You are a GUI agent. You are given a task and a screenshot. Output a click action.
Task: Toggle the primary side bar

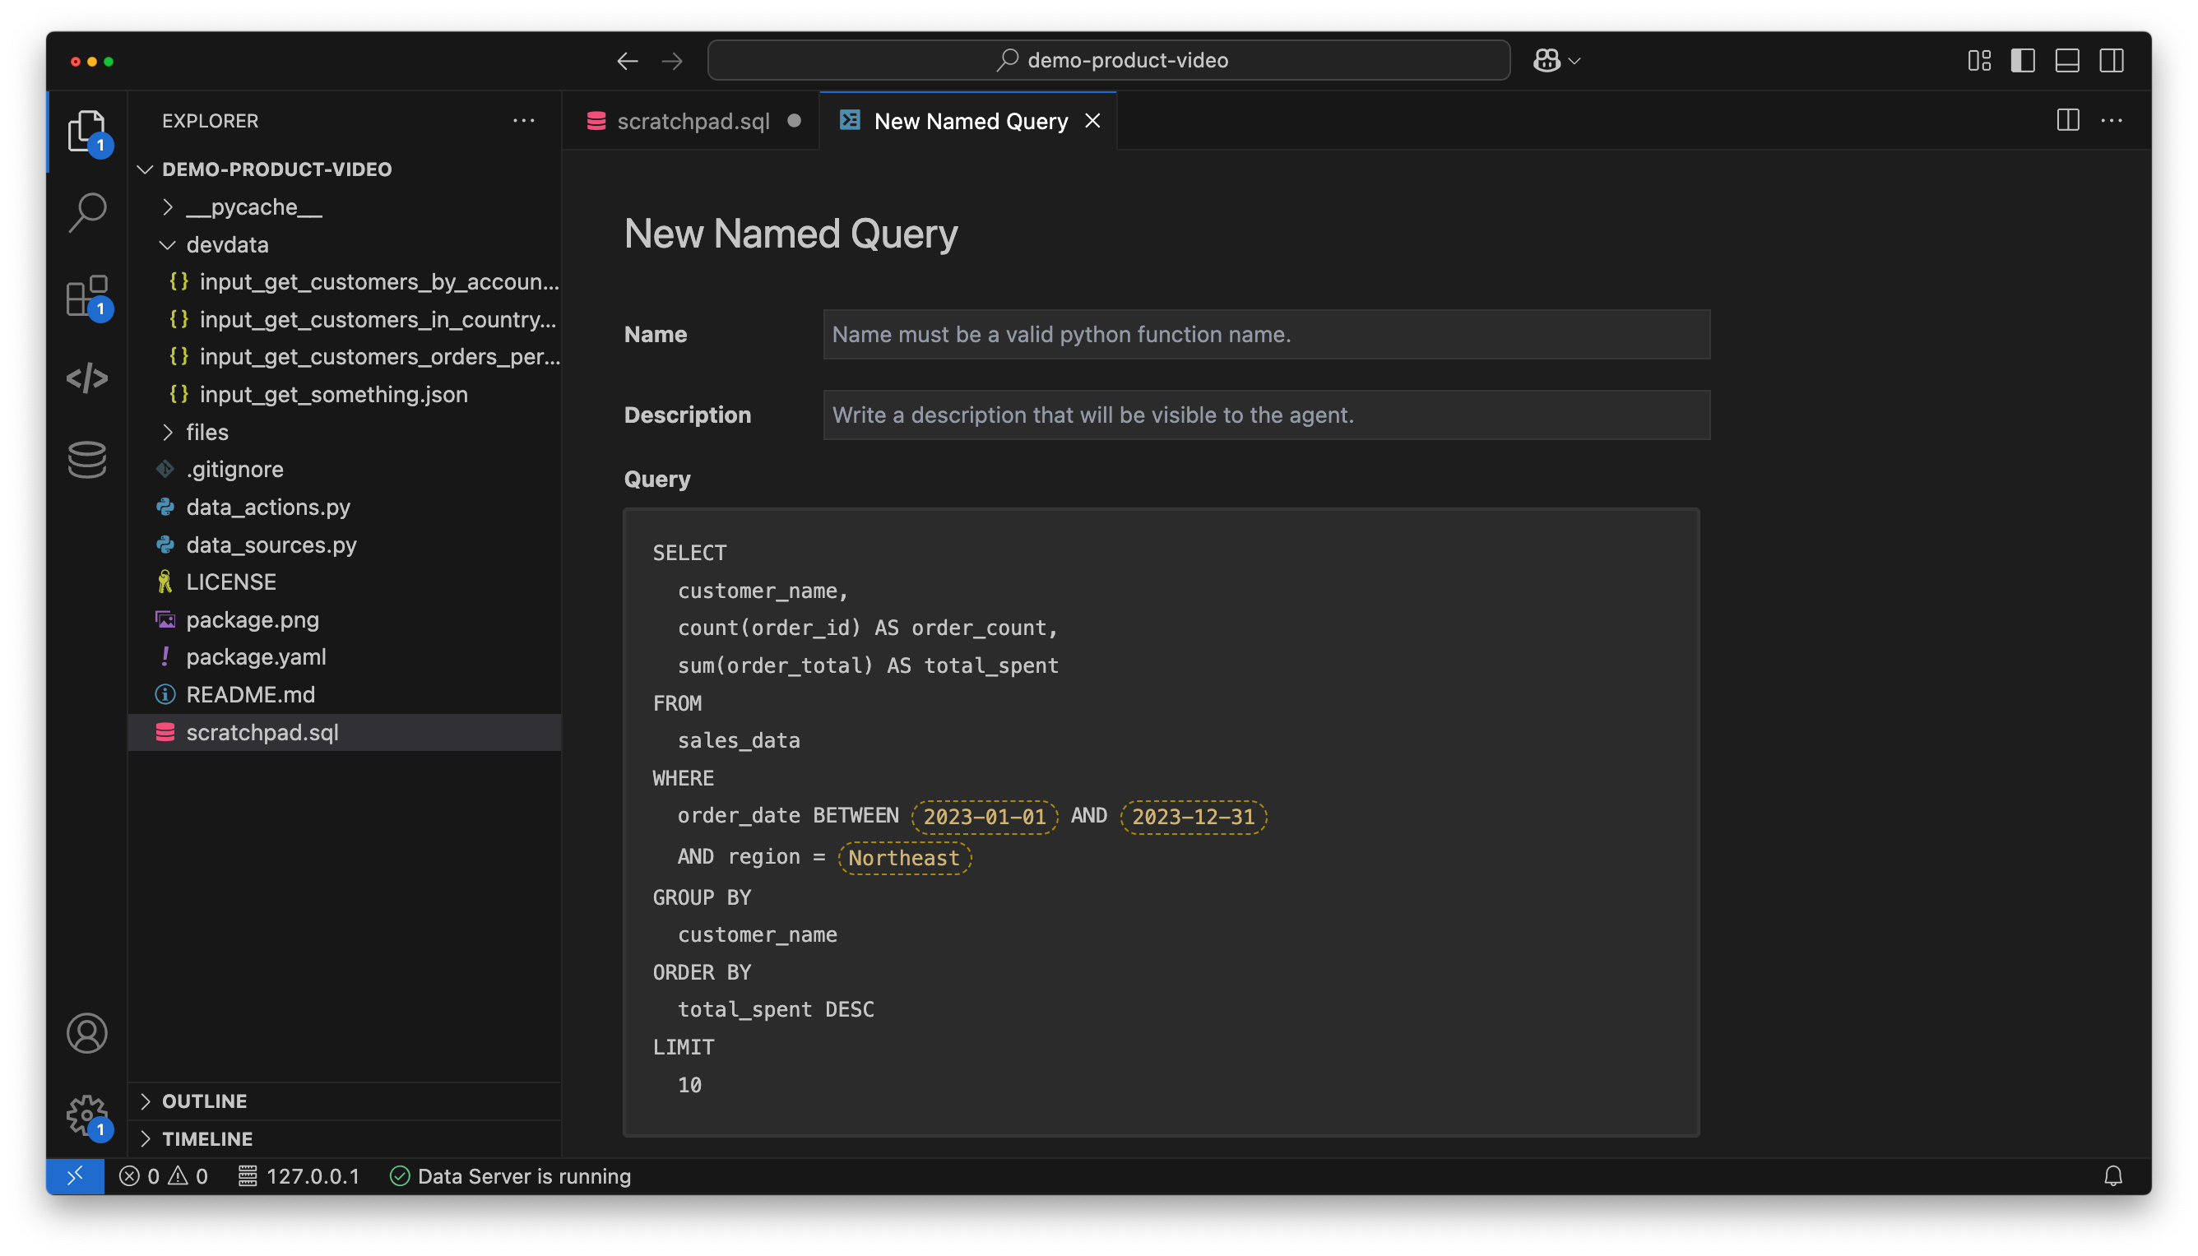(x=2023, y=60)
